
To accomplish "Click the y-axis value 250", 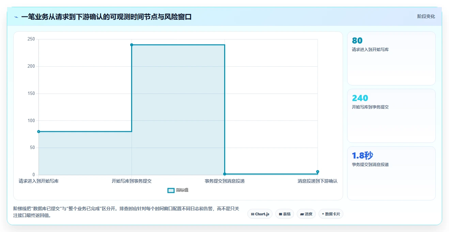I will [31, 39].
